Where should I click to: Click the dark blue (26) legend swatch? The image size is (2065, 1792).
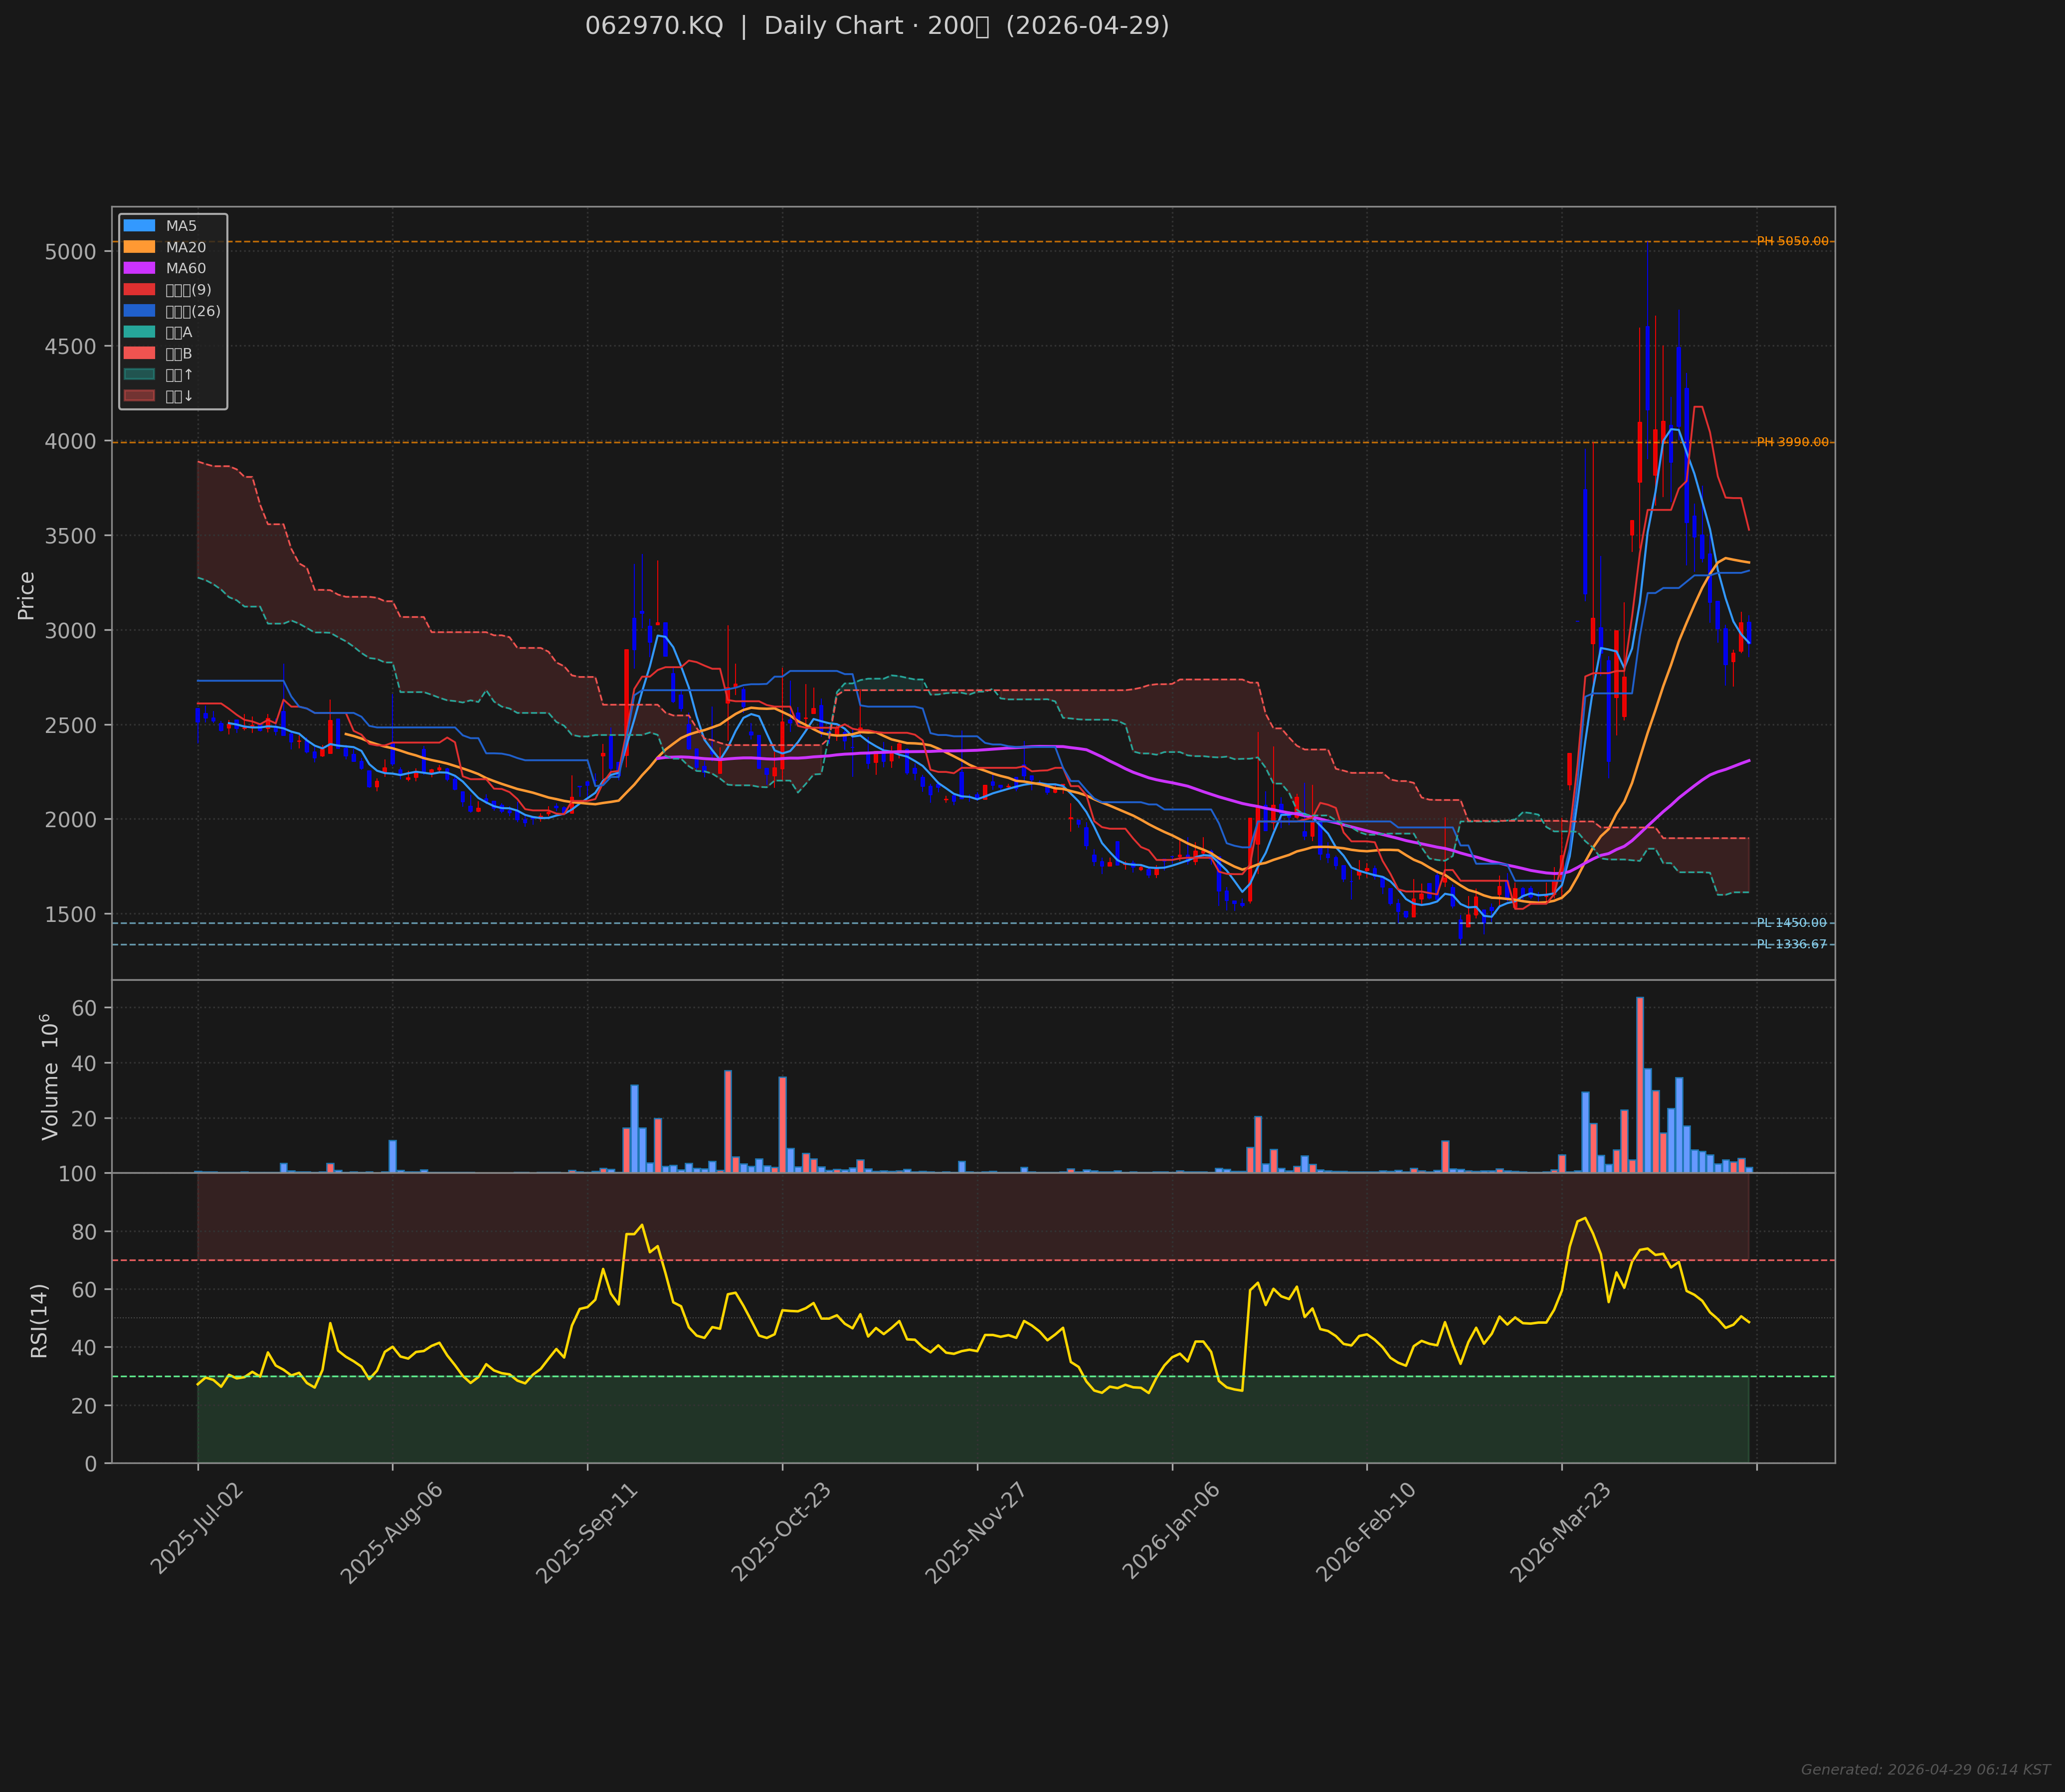click(139, 311)
